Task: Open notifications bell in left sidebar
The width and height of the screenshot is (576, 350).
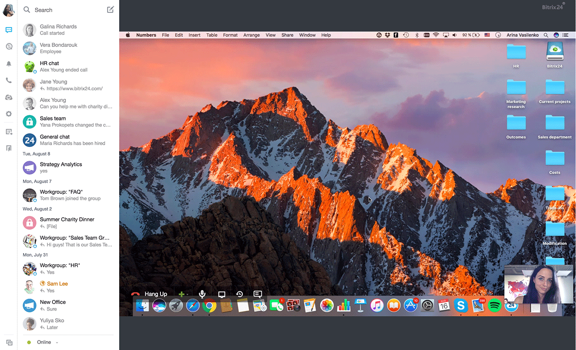Action: (8, 64)
